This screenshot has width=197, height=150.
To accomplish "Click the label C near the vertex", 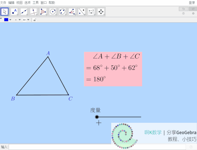I will pyautogui.click(x=71, y=99).
